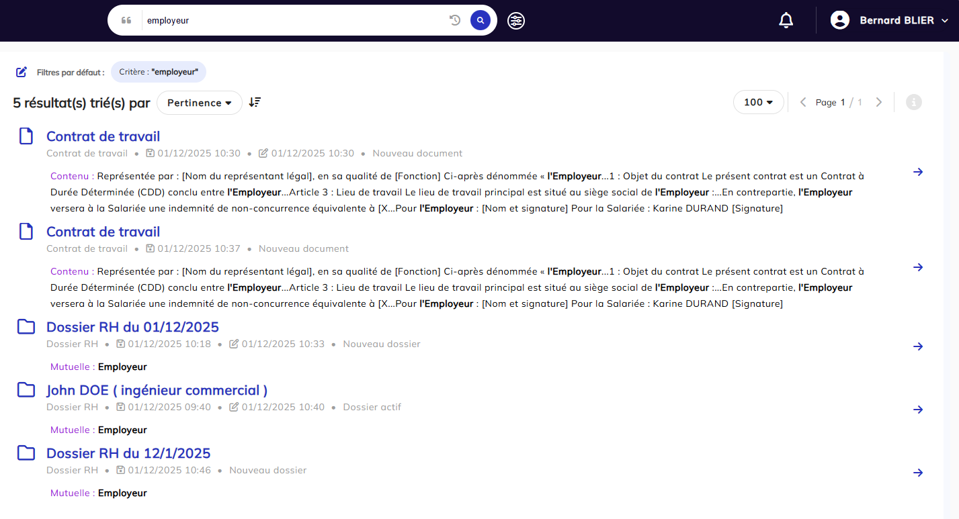959x519 pixels.
Task: Edit default filters pencil icon
Action: [22, 72]
